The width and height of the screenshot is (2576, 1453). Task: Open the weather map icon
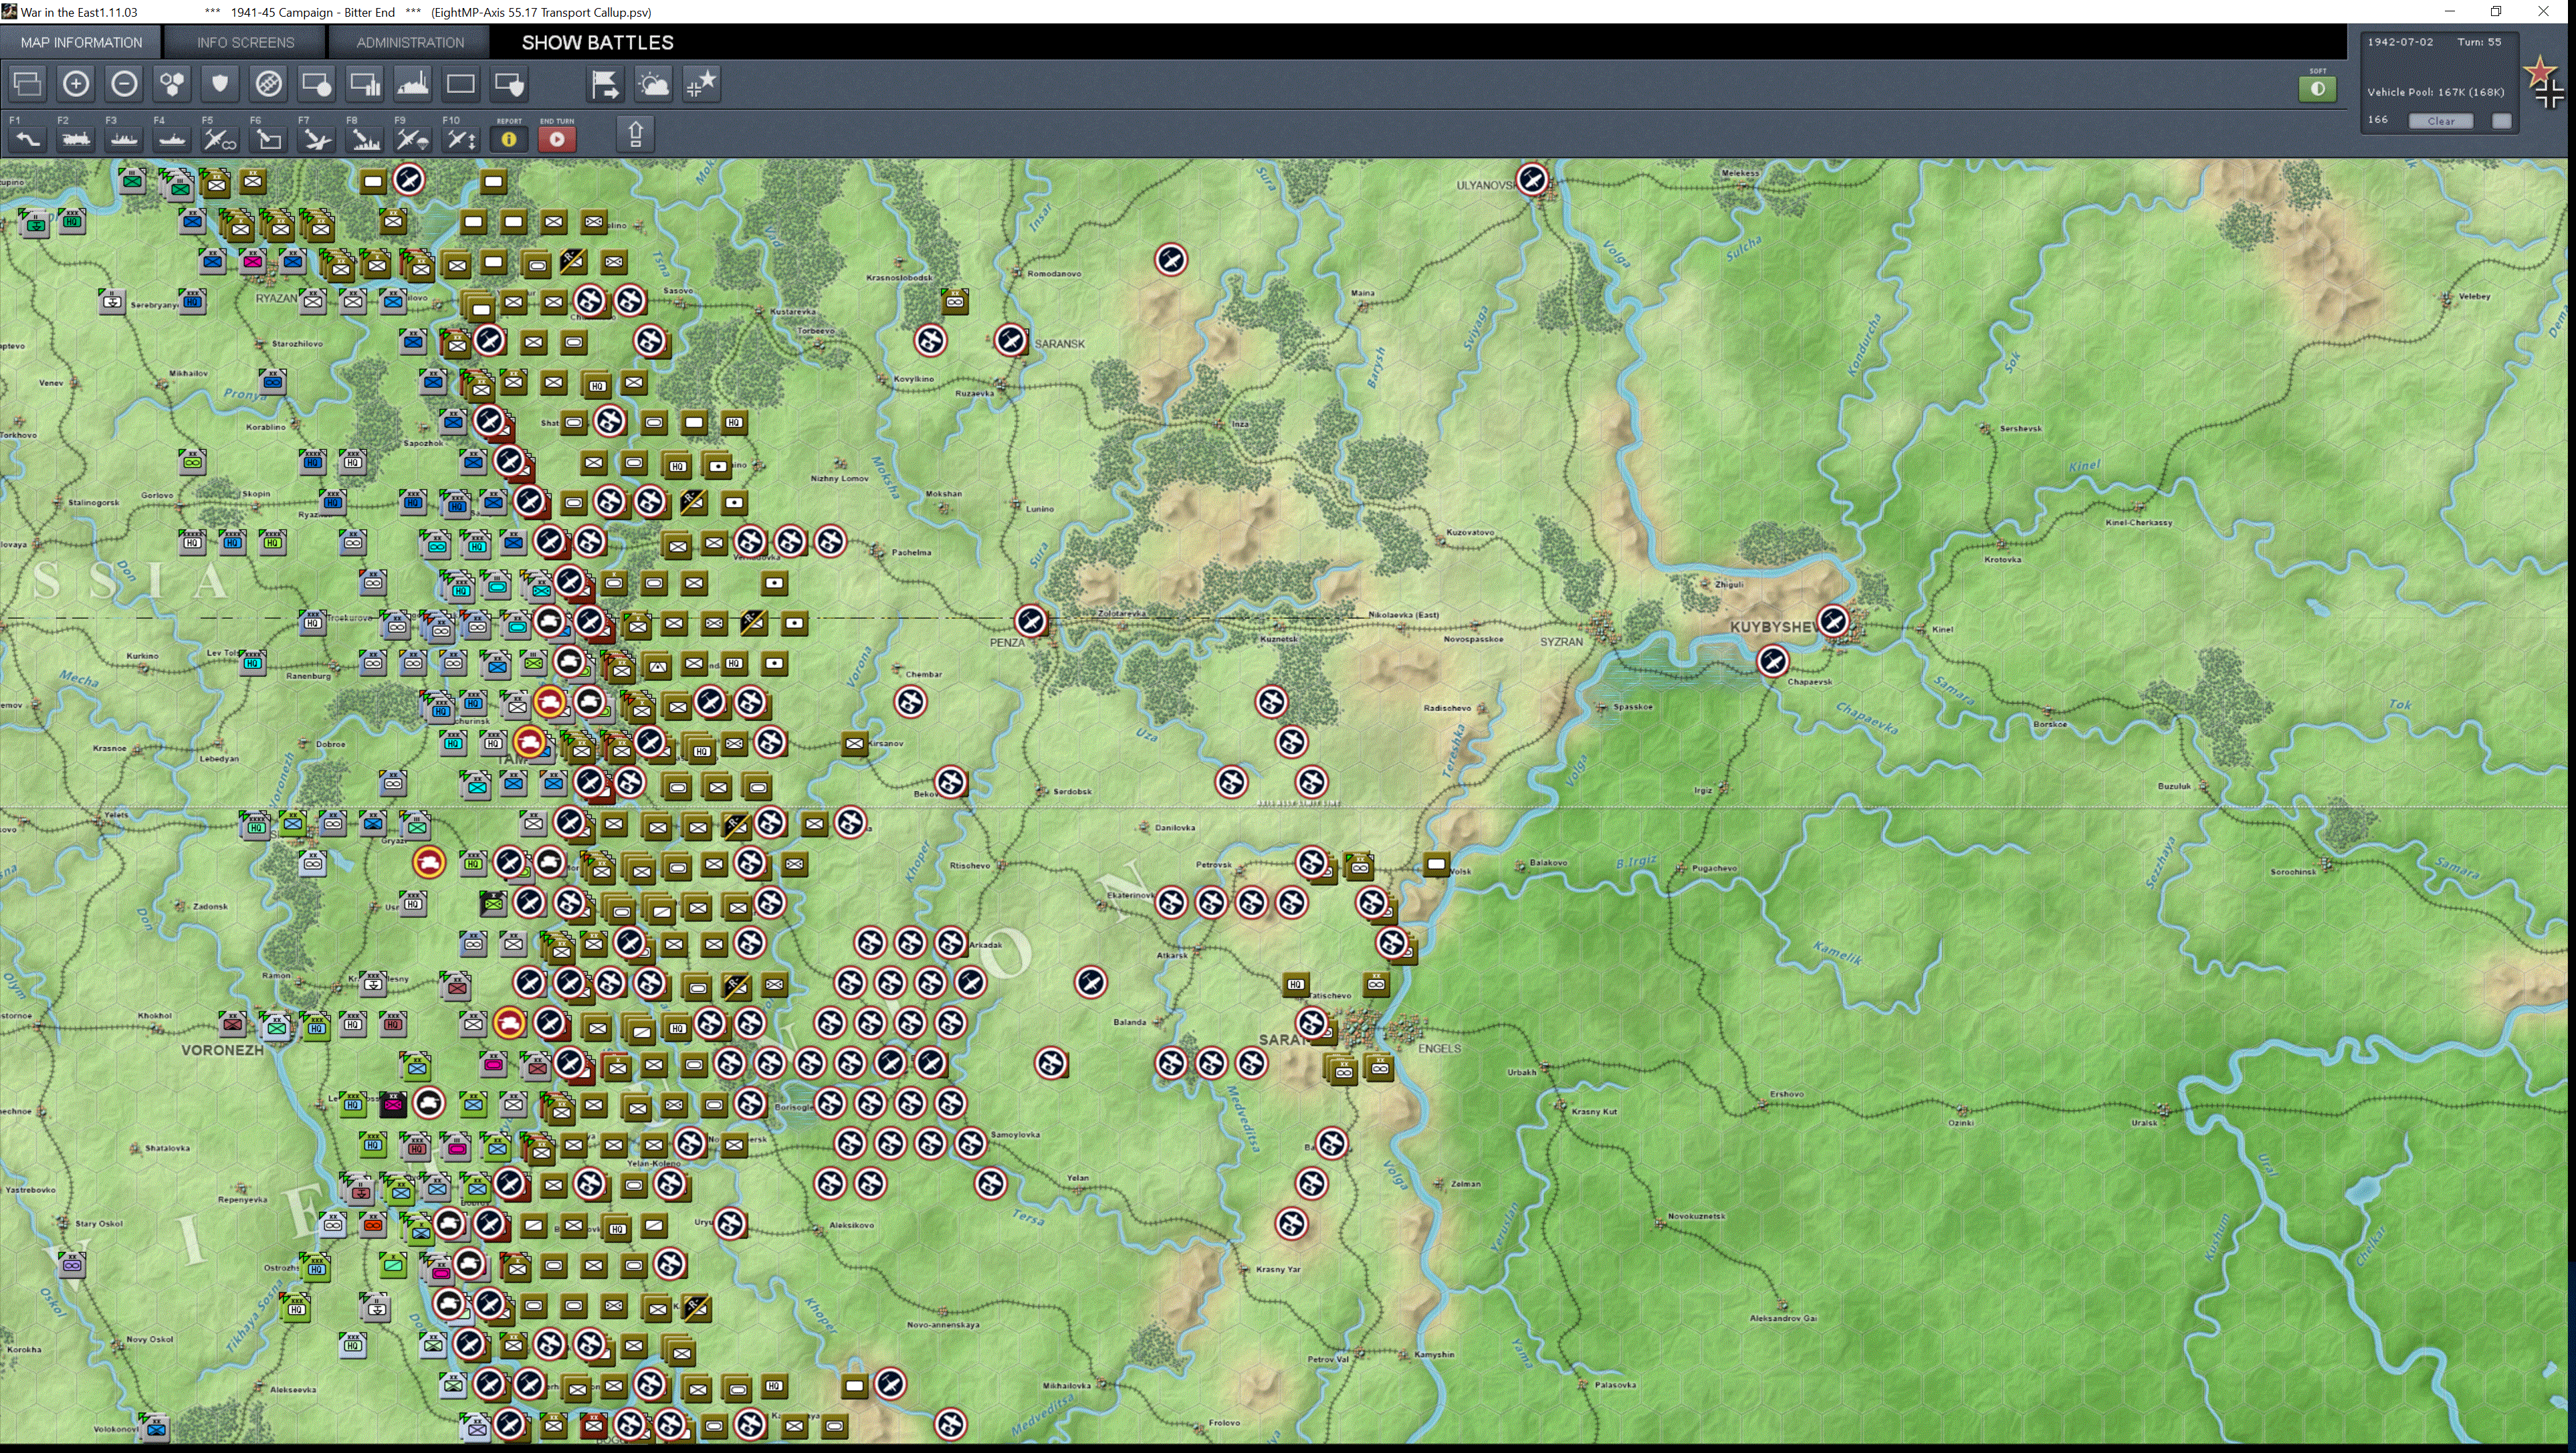coord(653,84)
